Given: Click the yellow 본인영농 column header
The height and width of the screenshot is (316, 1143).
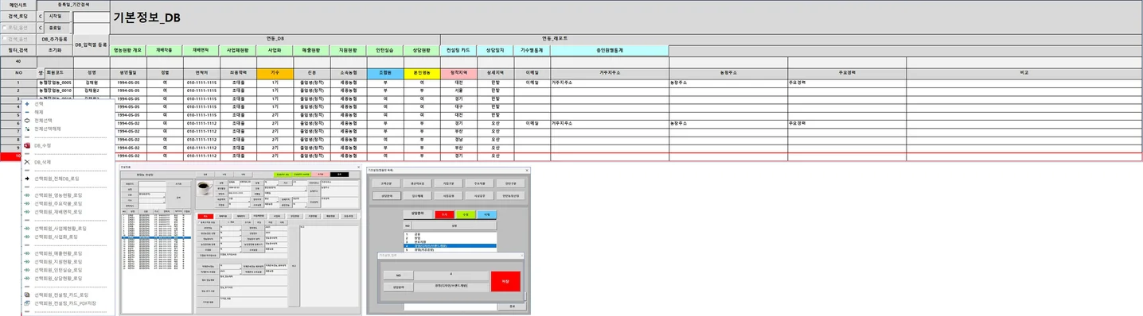Looking at the screenshot, I should (421, 72).
